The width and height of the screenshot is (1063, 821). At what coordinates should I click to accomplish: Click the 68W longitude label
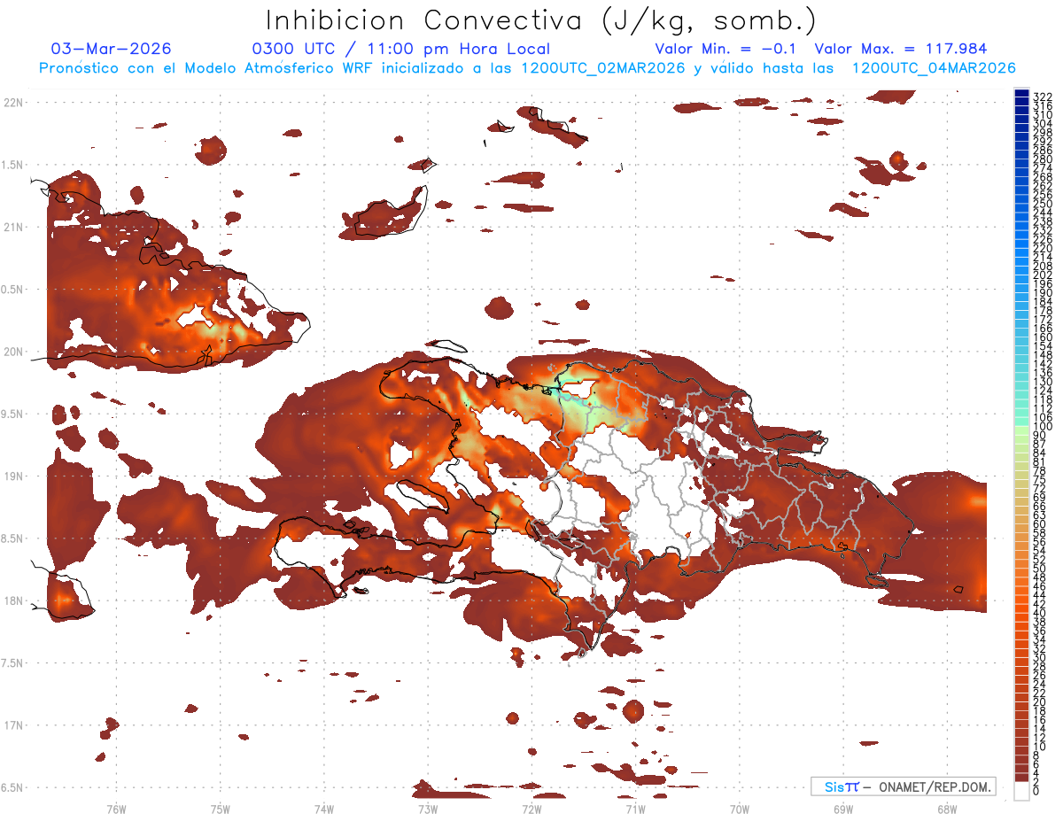tap(947, 809)
